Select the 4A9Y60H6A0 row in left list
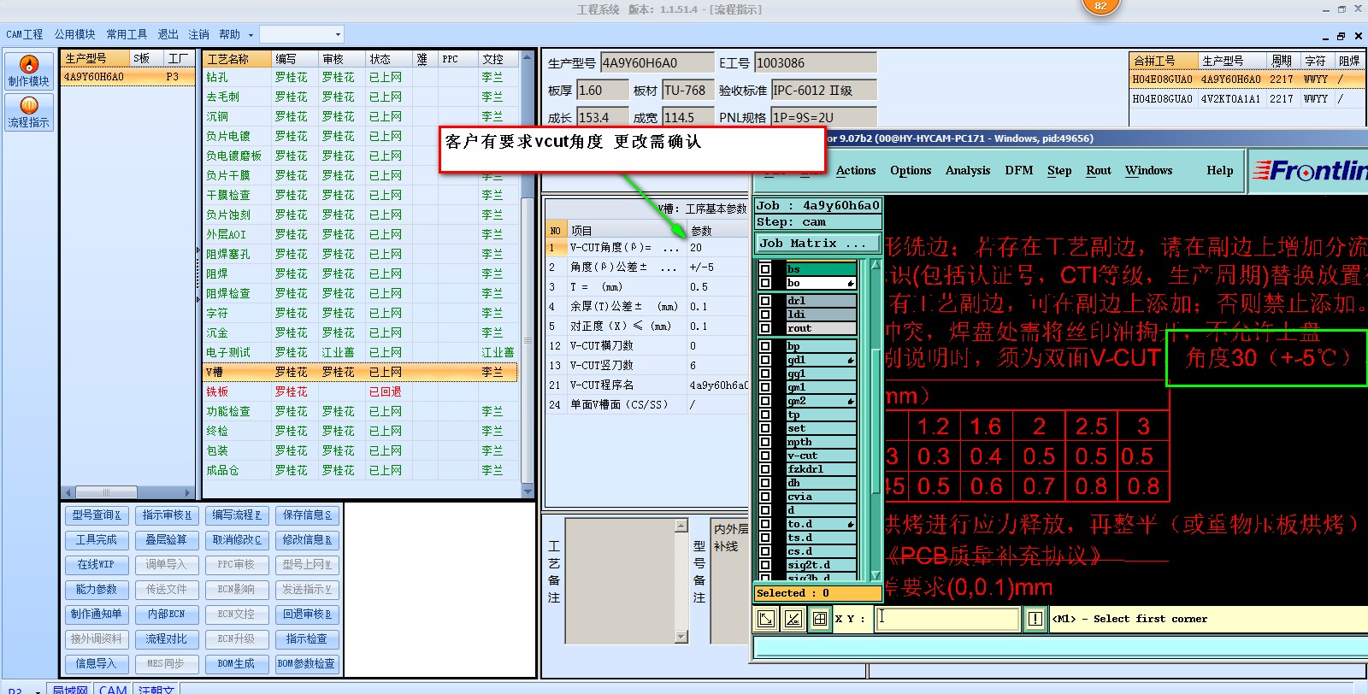Image resolution: width=1368 pixels, height=694 pixels. 128,77
